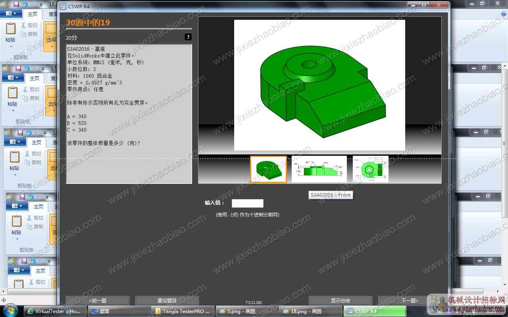Click 复制 copy icon in Paint window 18
508x317 pixels.
[23, 34]
